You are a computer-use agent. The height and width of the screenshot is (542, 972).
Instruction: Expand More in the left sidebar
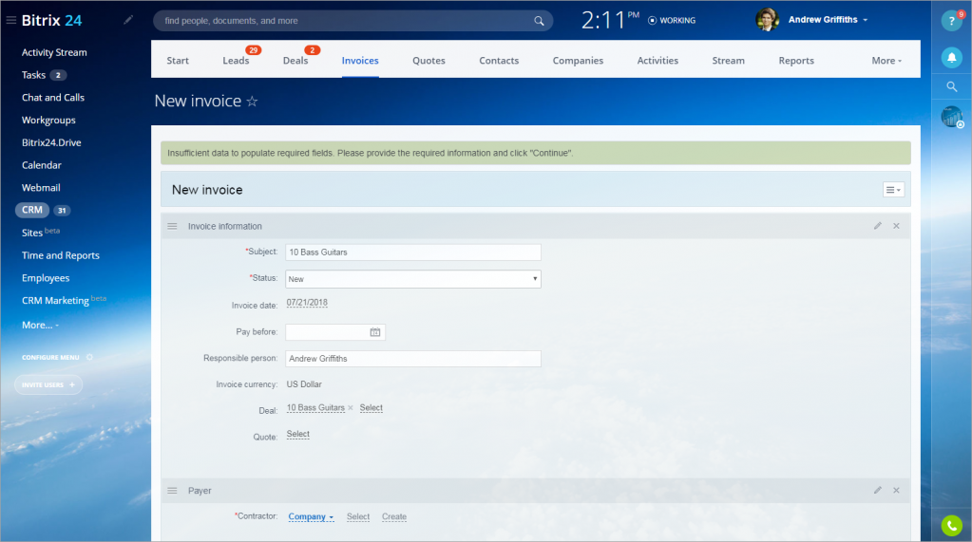click(40, 326)
